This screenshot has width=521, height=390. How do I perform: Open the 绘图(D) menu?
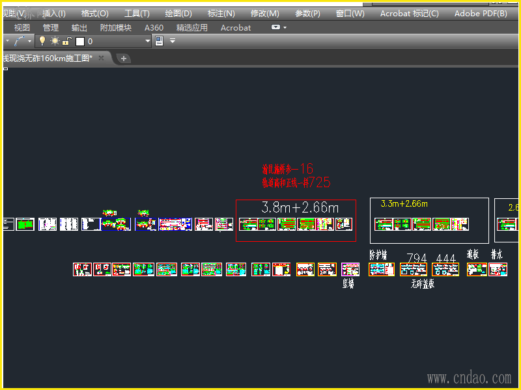click(178, 14)
